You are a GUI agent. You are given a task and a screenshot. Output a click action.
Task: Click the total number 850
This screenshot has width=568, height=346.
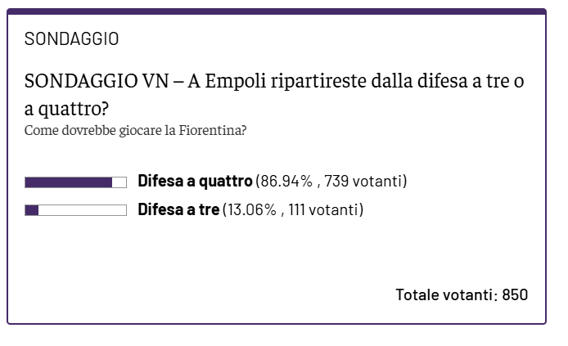515,295
